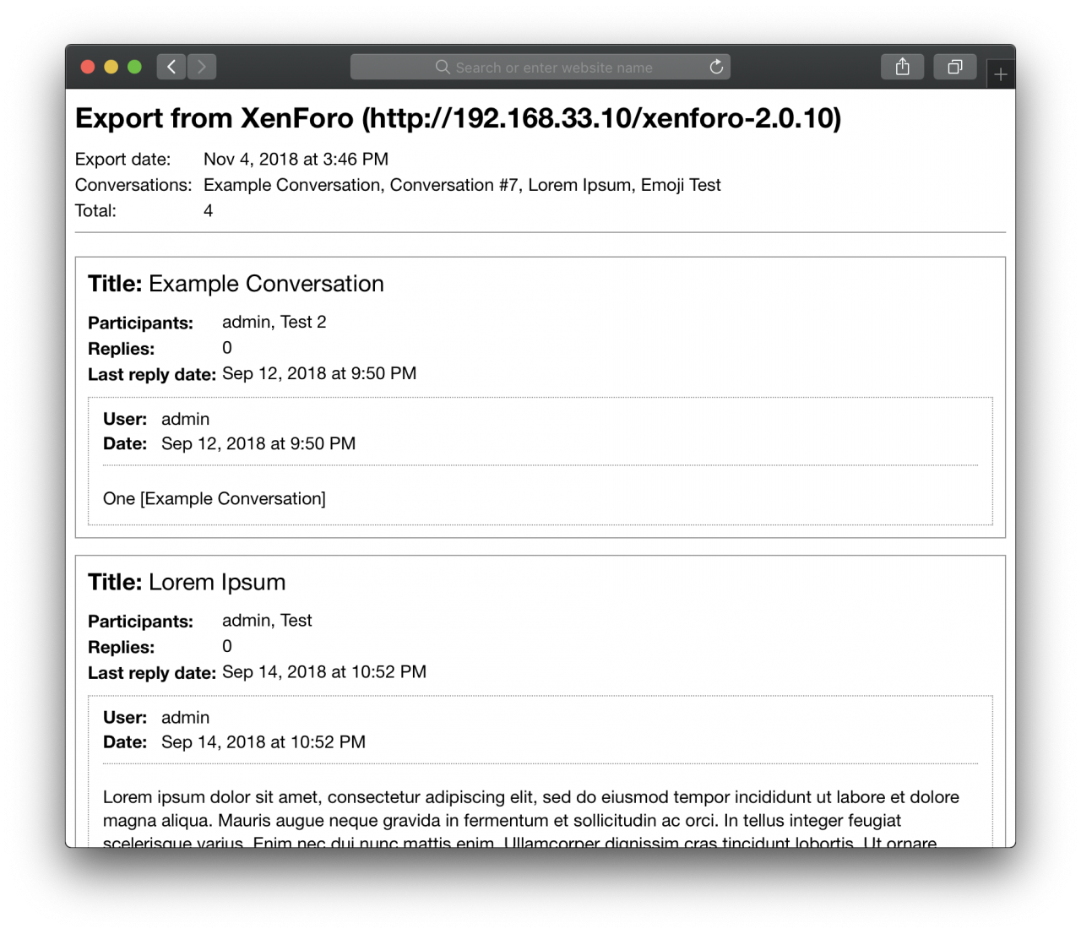Screen dimensions: 1081x934
Task: Click last reply date 'Sep 14, 2018' value
Action: tap(324, 671)
